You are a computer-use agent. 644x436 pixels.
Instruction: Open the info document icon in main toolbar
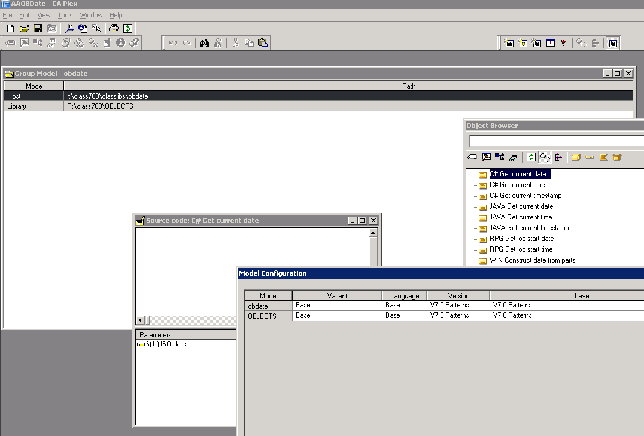tap(83, 28)
